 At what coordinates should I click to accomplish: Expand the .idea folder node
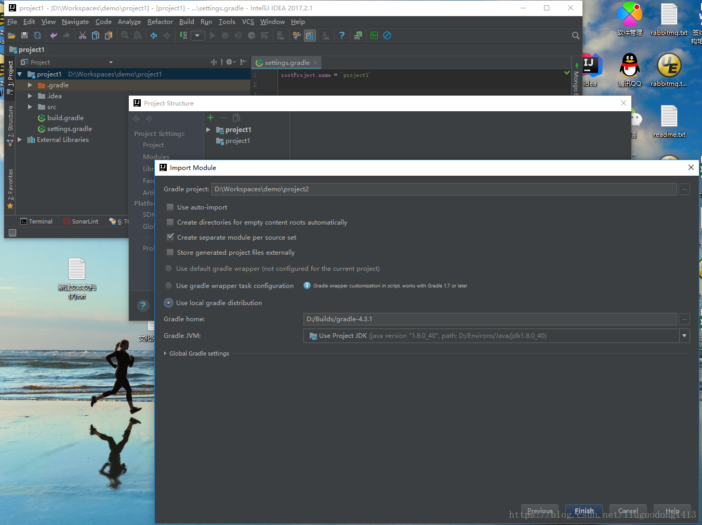pos(30,96)
